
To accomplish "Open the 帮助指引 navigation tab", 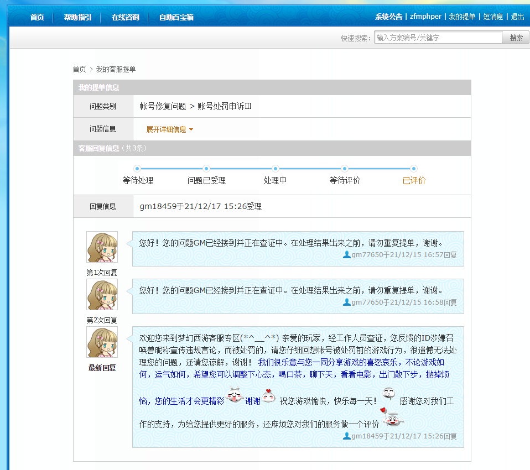I will [77, 17].
